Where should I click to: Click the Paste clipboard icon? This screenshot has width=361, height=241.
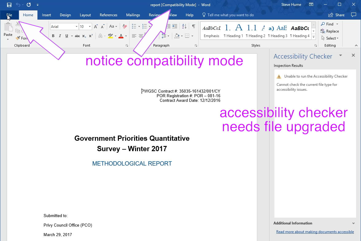[x=8, y=27]
